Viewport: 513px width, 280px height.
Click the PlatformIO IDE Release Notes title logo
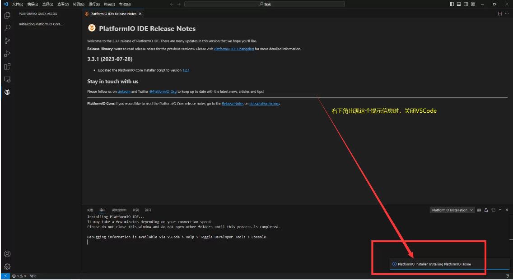point(92,28)
